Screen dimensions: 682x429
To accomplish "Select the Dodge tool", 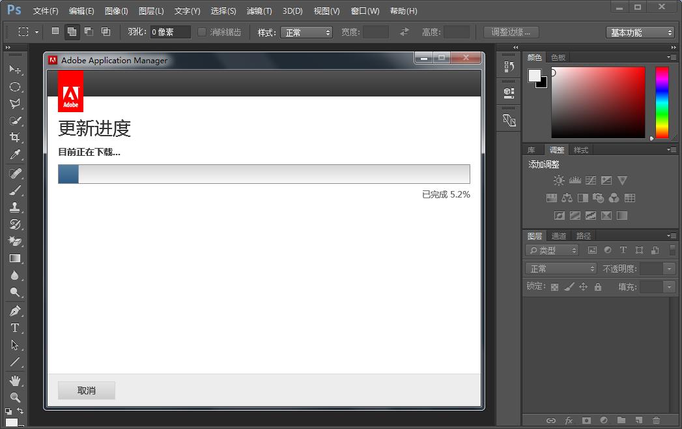I will coord(15,292).
